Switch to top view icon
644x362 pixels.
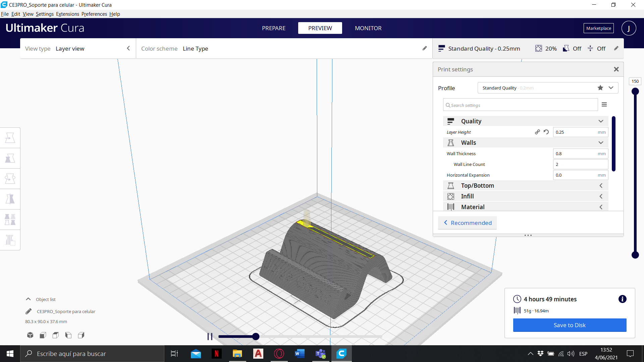pyautogui.click(x=56, y=335)
